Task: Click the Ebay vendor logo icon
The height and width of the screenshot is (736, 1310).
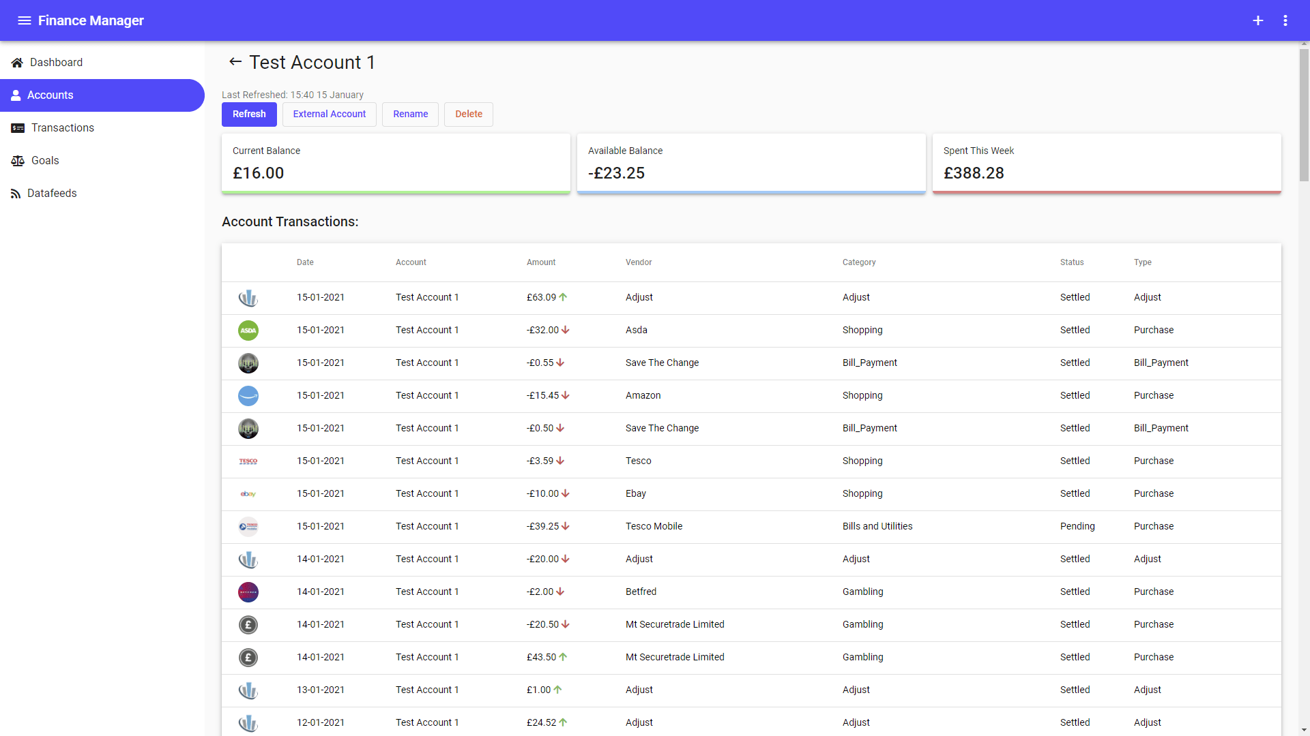Action: (x=248, y=494)
